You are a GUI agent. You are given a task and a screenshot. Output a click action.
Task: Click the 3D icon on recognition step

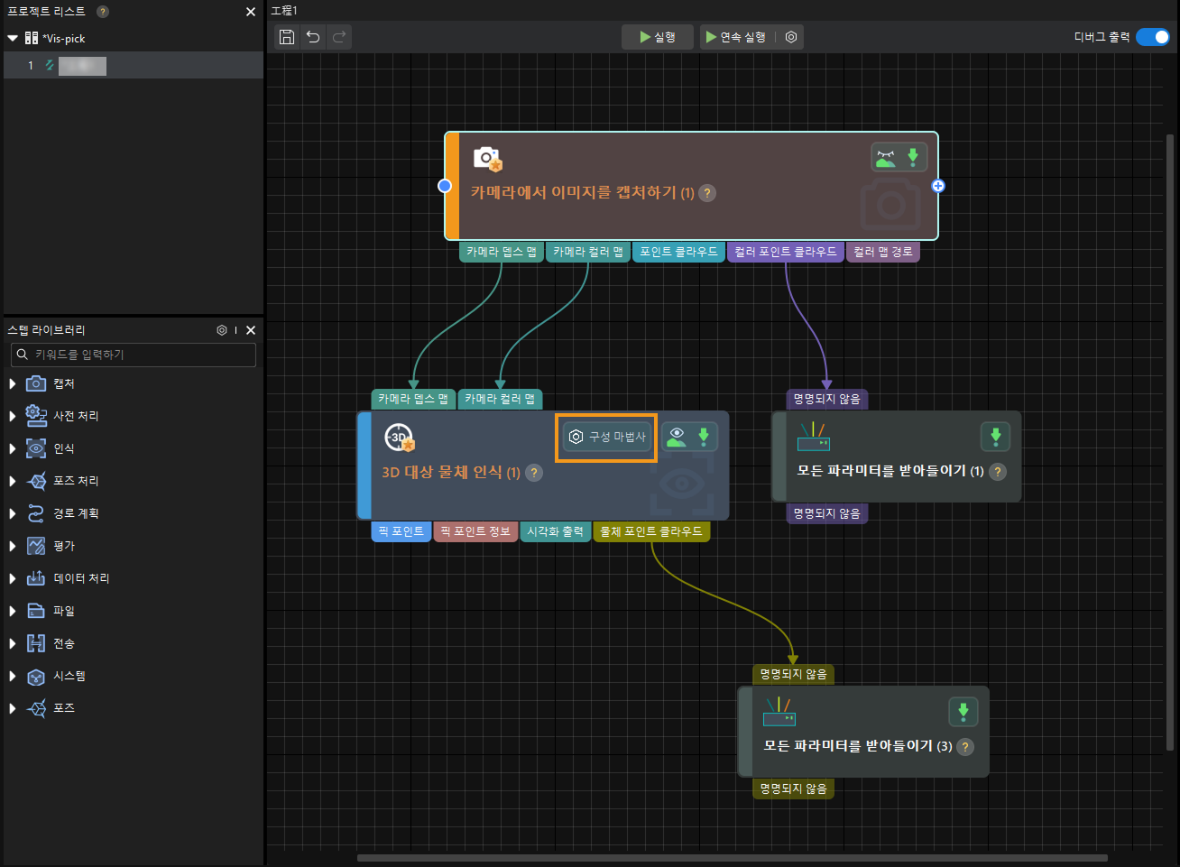pos(399,438)
